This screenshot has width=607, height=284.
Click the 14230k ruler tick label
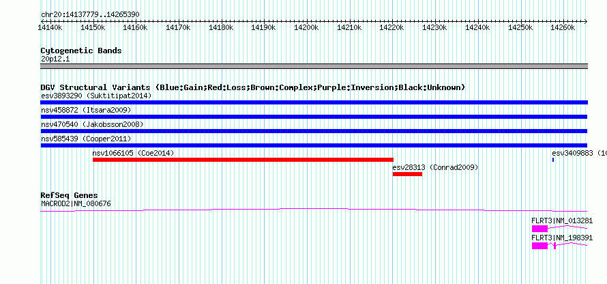[x=434, y=27]
